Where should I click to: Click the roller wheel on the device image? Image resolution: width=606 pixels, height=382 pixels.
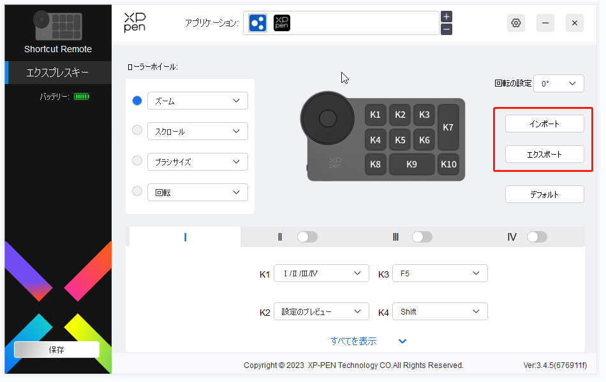tap(327, 118)
